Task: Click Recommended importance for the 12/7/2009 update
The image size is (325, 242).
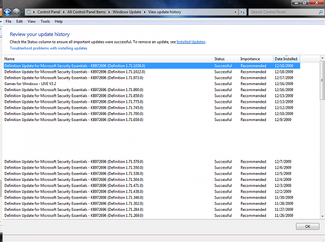Action: click(x=253, y=161)
